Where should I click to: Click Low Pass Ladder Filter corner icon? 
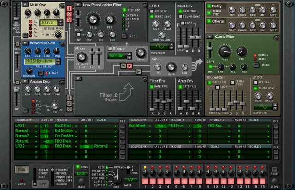[144, 6]
